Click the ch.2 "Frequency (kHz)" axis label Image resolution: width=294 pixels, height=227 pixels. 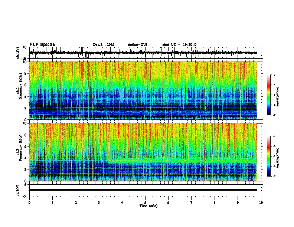tap(20, 148)
